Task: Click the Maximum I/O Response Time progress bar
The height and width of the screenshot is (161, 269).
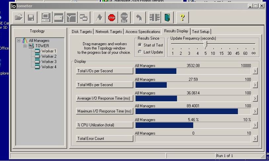Action: (193, 112)
